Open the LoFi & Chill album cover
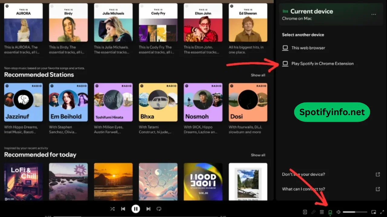 [23, 182]
